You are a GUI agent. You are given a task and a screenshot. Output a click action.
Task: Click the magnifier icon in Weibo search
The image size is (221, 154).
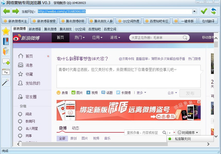185,38
